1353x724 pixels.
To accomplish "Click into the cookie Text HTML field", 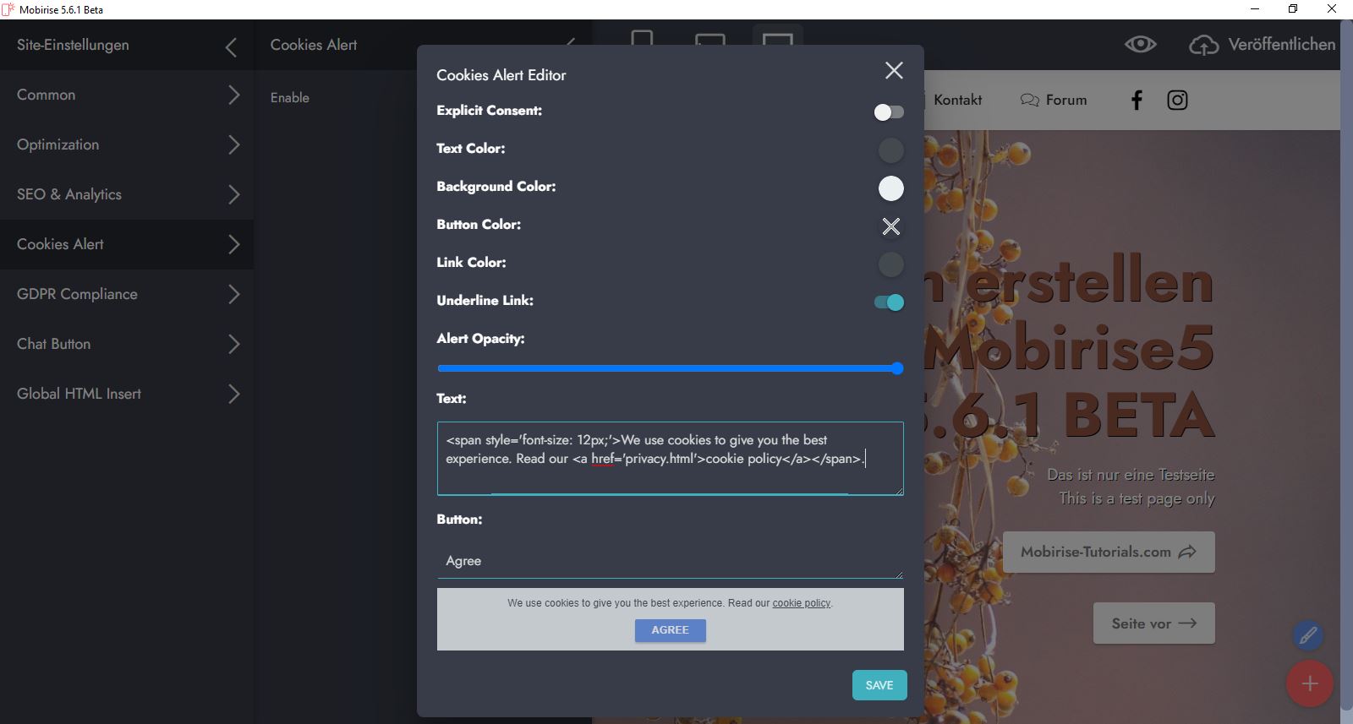I will point(670,458).
